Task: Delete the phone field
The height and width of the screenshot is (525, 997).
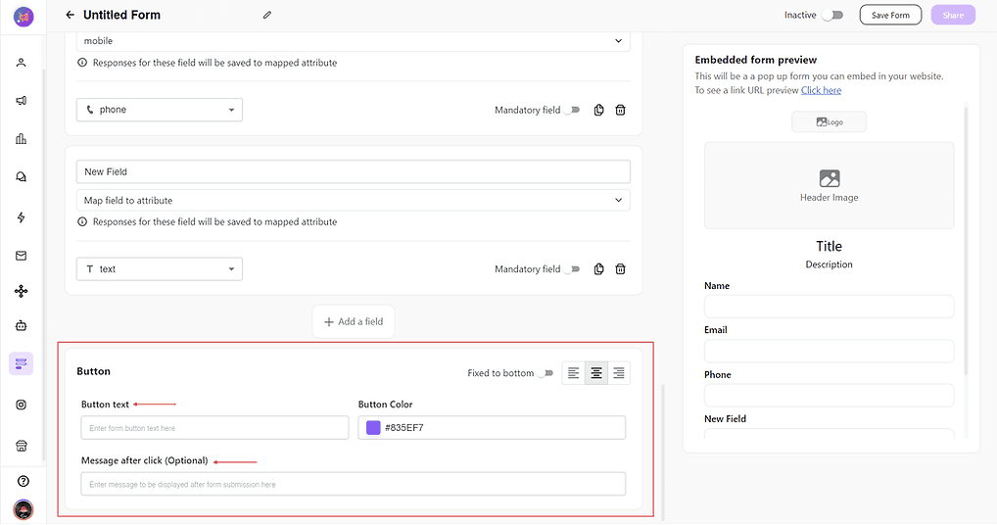Action: [621, 110]
